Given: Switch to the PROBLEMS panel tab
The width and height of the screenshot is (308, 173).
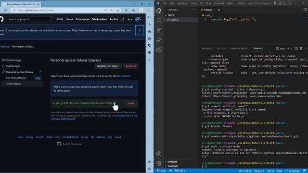Looking at the screenshot, I should click(207, 49).
